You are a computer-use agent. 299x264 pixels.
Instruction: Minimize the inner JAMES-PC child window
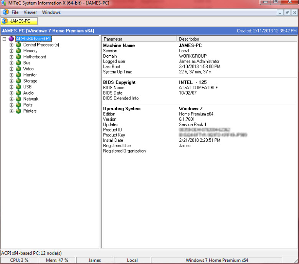tap(280, 13)
